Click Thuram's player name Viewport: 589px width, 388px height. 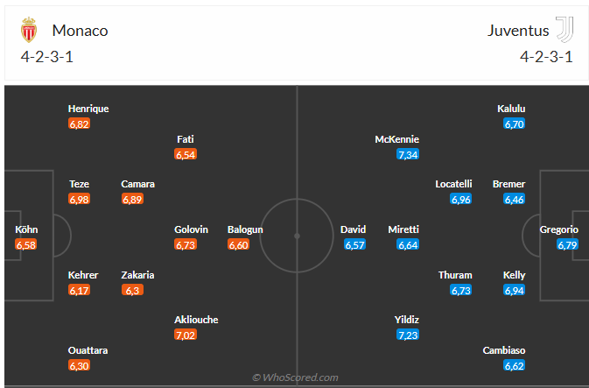click(455, 275)
